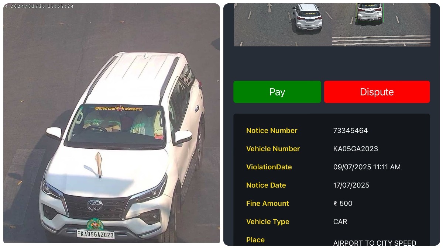Click the Notice Number label
Viewport: 443px width, 249px height.
[272, 131]
